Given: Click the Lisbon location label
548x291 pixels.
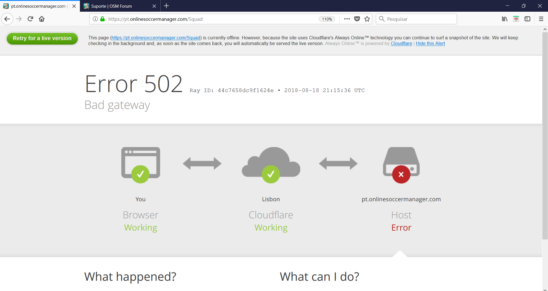Looking at the screenshot, I should [271, 199].
